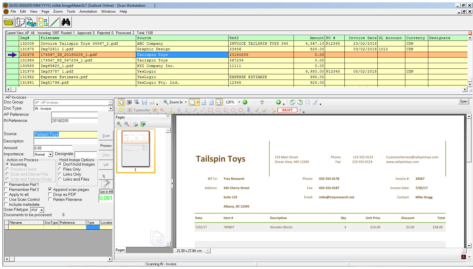Fit the whole page in viewer
Image resolution: width=473 pixels, height=269 pixels.
(x=211, y=102)
